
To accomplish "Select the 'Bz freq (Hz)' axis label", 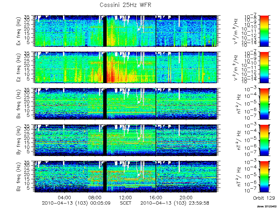I will [19, 177].
